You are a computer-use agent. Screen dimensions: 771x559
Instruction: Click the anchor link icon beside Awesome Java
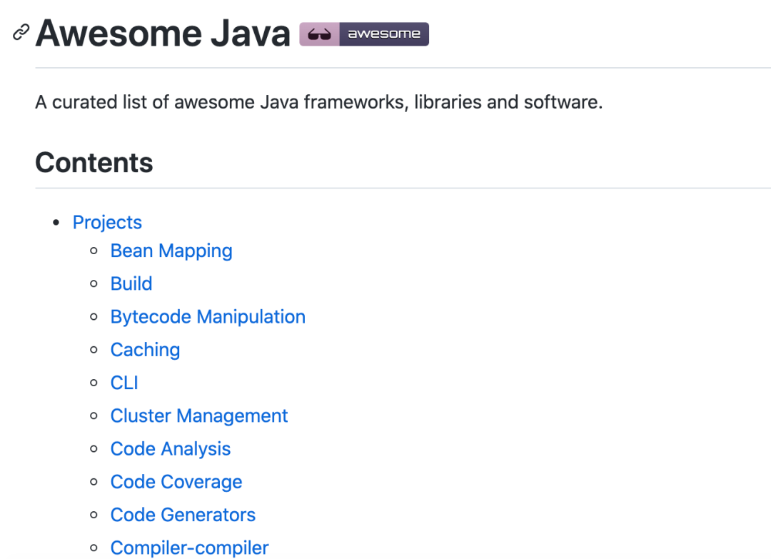point(21,33)
